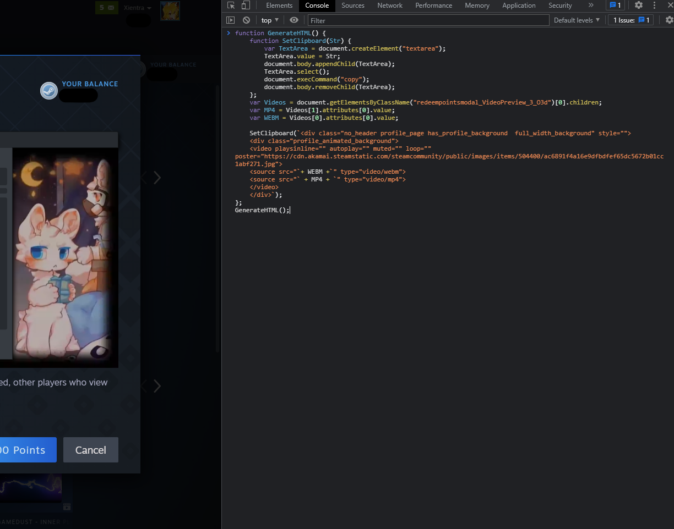Open the top JavaScript context dropdown

[270, 20]
